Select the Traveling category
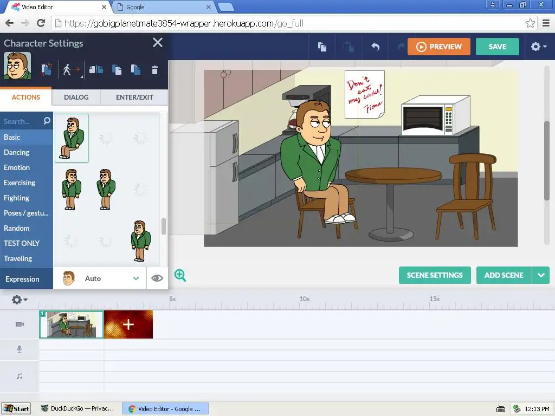 (27, 258)
